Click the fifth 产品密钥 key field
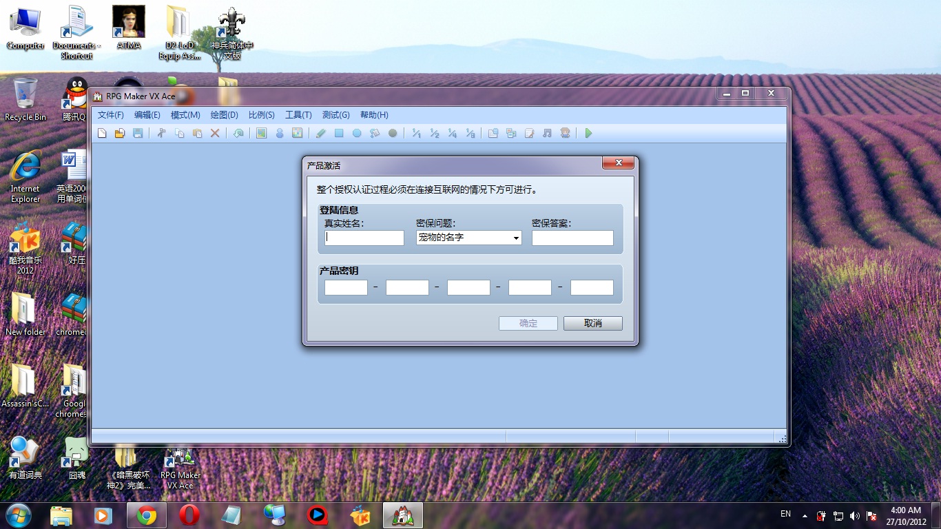Viewport: 941px width, 529px height. pyautogui.click(x=592, y=287)
